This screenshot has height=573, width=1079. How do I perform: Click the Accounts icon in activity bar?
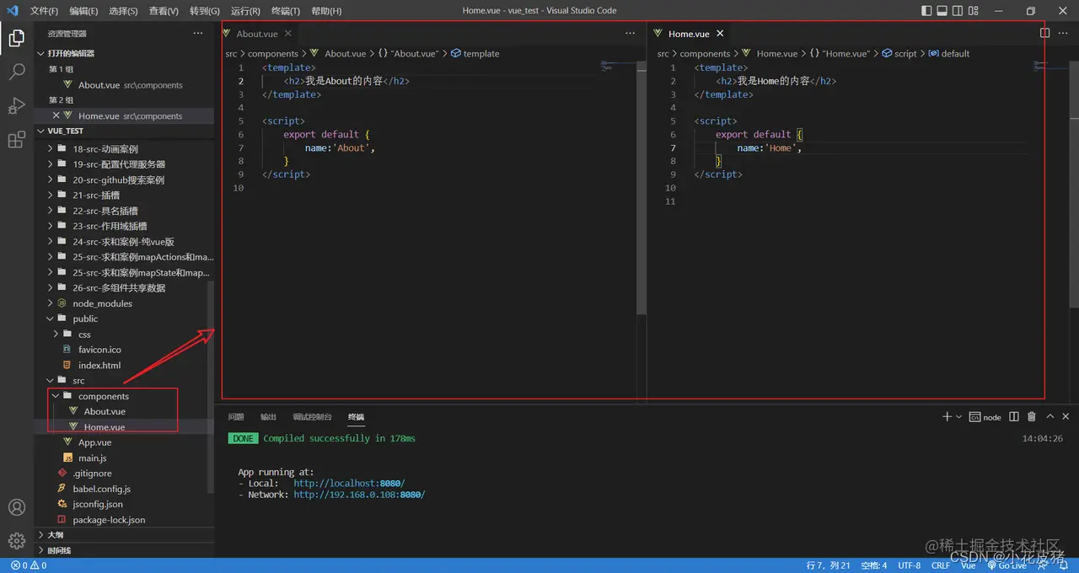pos(16,507)
